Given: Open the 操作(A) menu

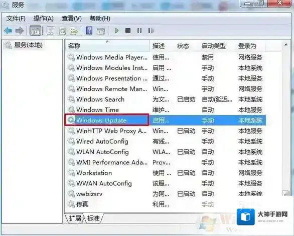Looking at the screenshot, I should 44,18.
